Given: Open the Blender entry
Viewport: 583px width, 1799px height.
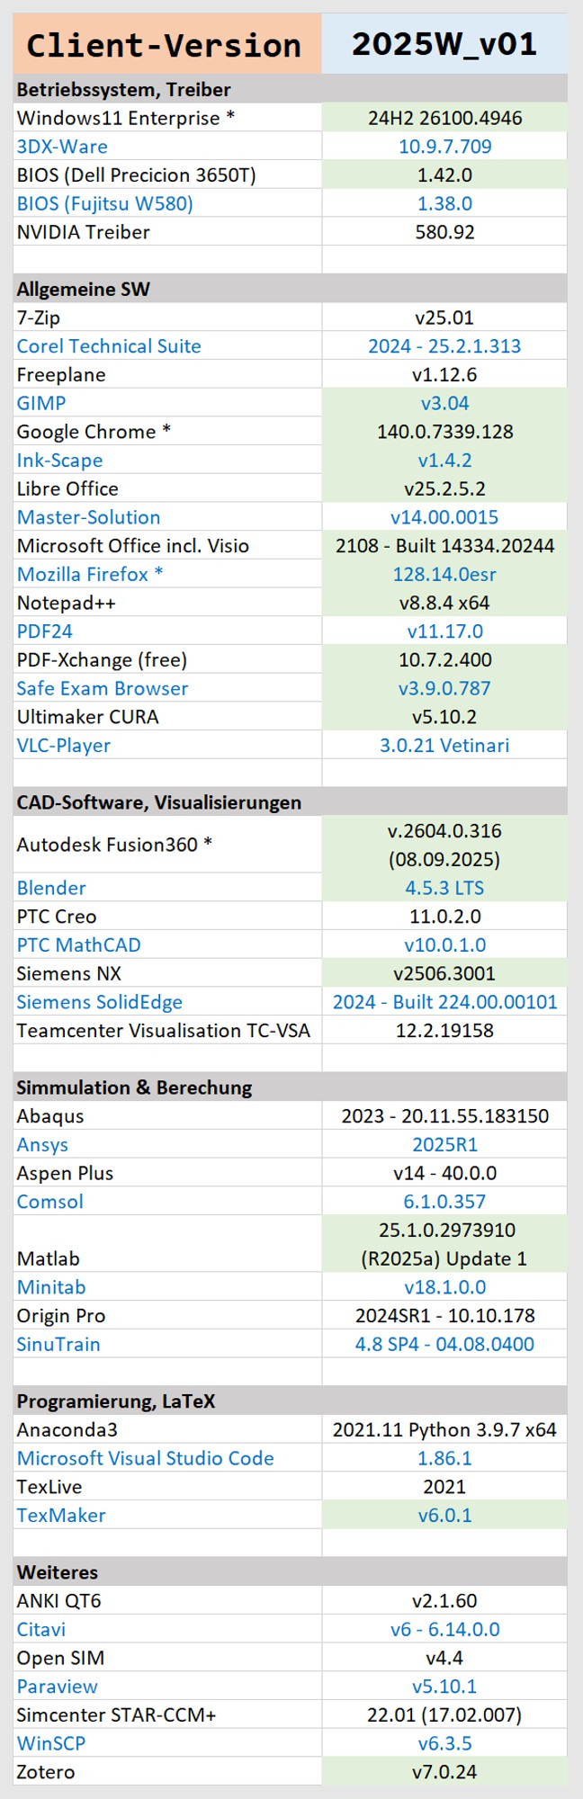Looking at the screenshot, I should pos(51,888).
